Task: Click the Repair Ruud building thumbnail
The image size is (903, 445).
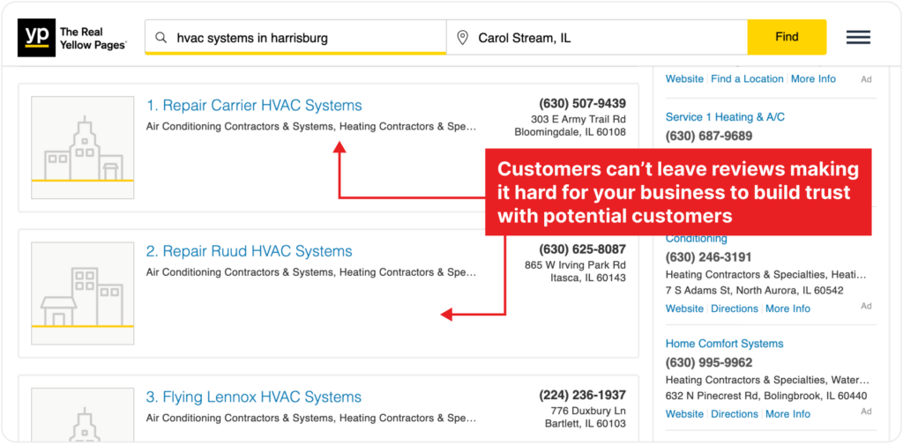Action: 82,293
